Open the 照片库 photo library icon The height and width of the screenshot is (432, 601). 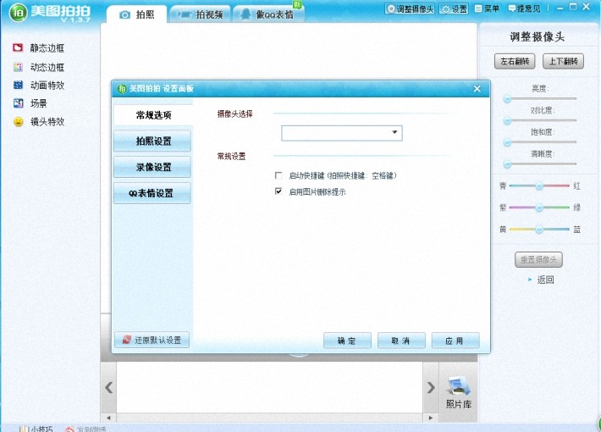[459, 386]
